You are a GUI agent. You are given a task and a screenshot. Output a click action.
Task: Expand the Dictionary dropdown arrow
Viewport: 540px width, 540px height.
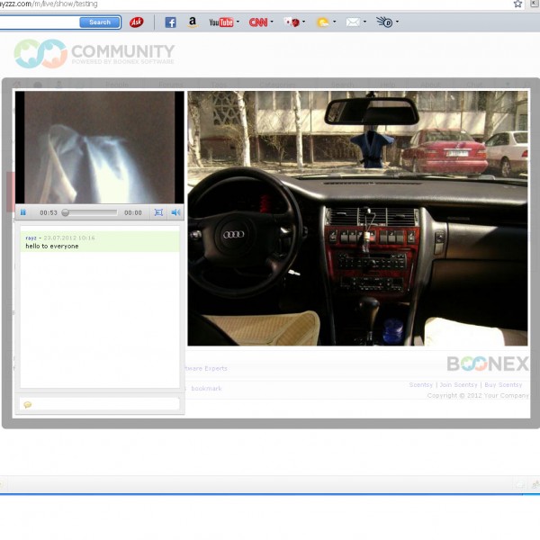(x=397, y=22)
